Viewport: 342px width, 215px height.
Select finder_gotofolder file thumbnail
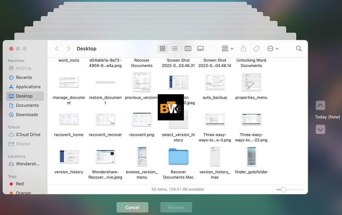tap(251, 157)
